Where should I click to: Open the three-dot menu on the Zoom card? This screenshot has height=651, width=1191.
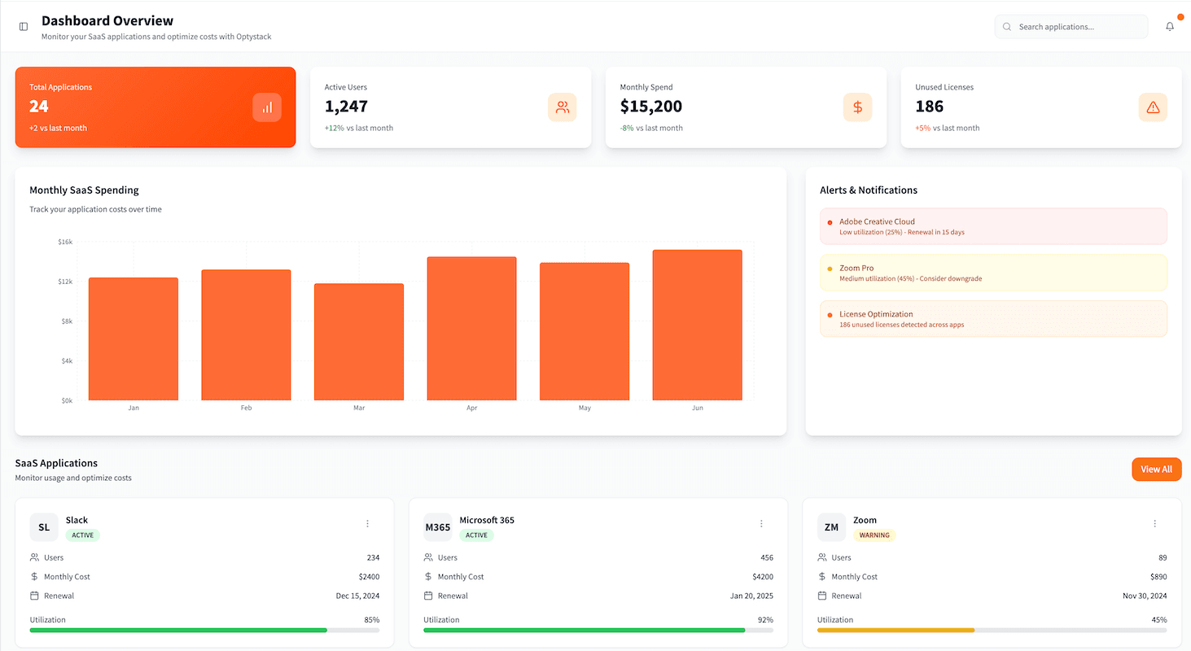pos(1154,523)
